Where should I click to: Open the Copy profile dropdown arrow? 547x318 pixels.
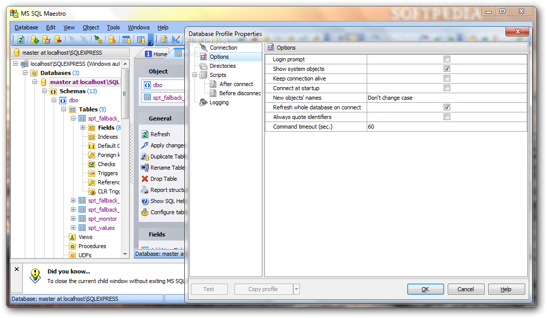pyautogui.click(x=296, y=289)
